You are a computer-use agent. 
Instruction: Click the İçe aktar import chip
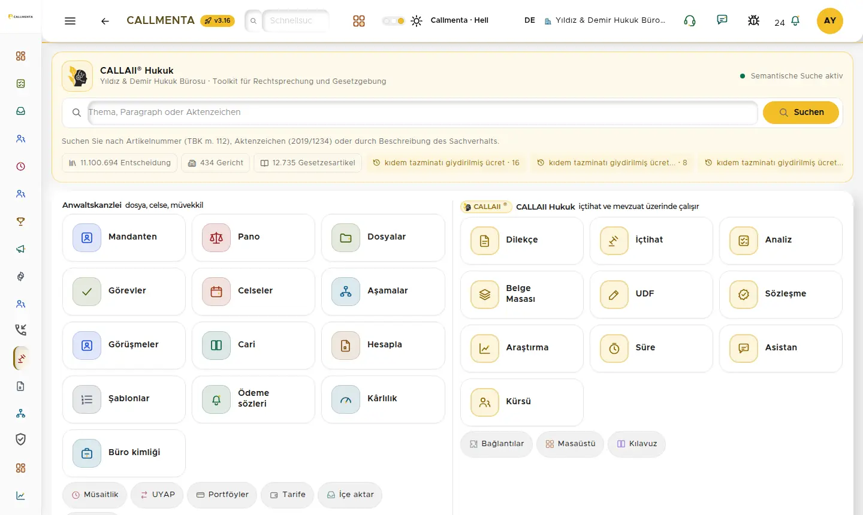[x=350, y=495]
